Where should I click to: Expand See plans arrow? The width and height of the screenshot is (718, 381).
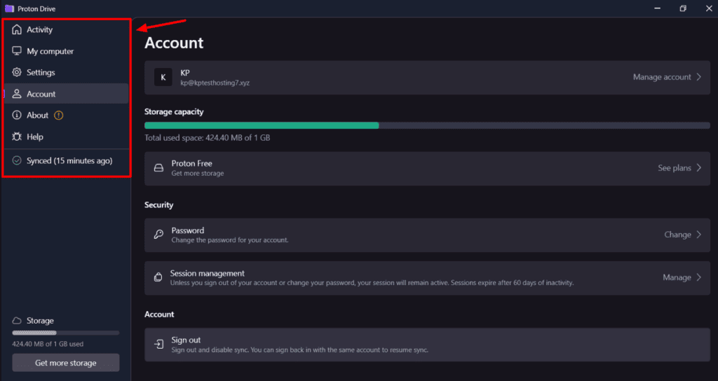pos(698,168)
